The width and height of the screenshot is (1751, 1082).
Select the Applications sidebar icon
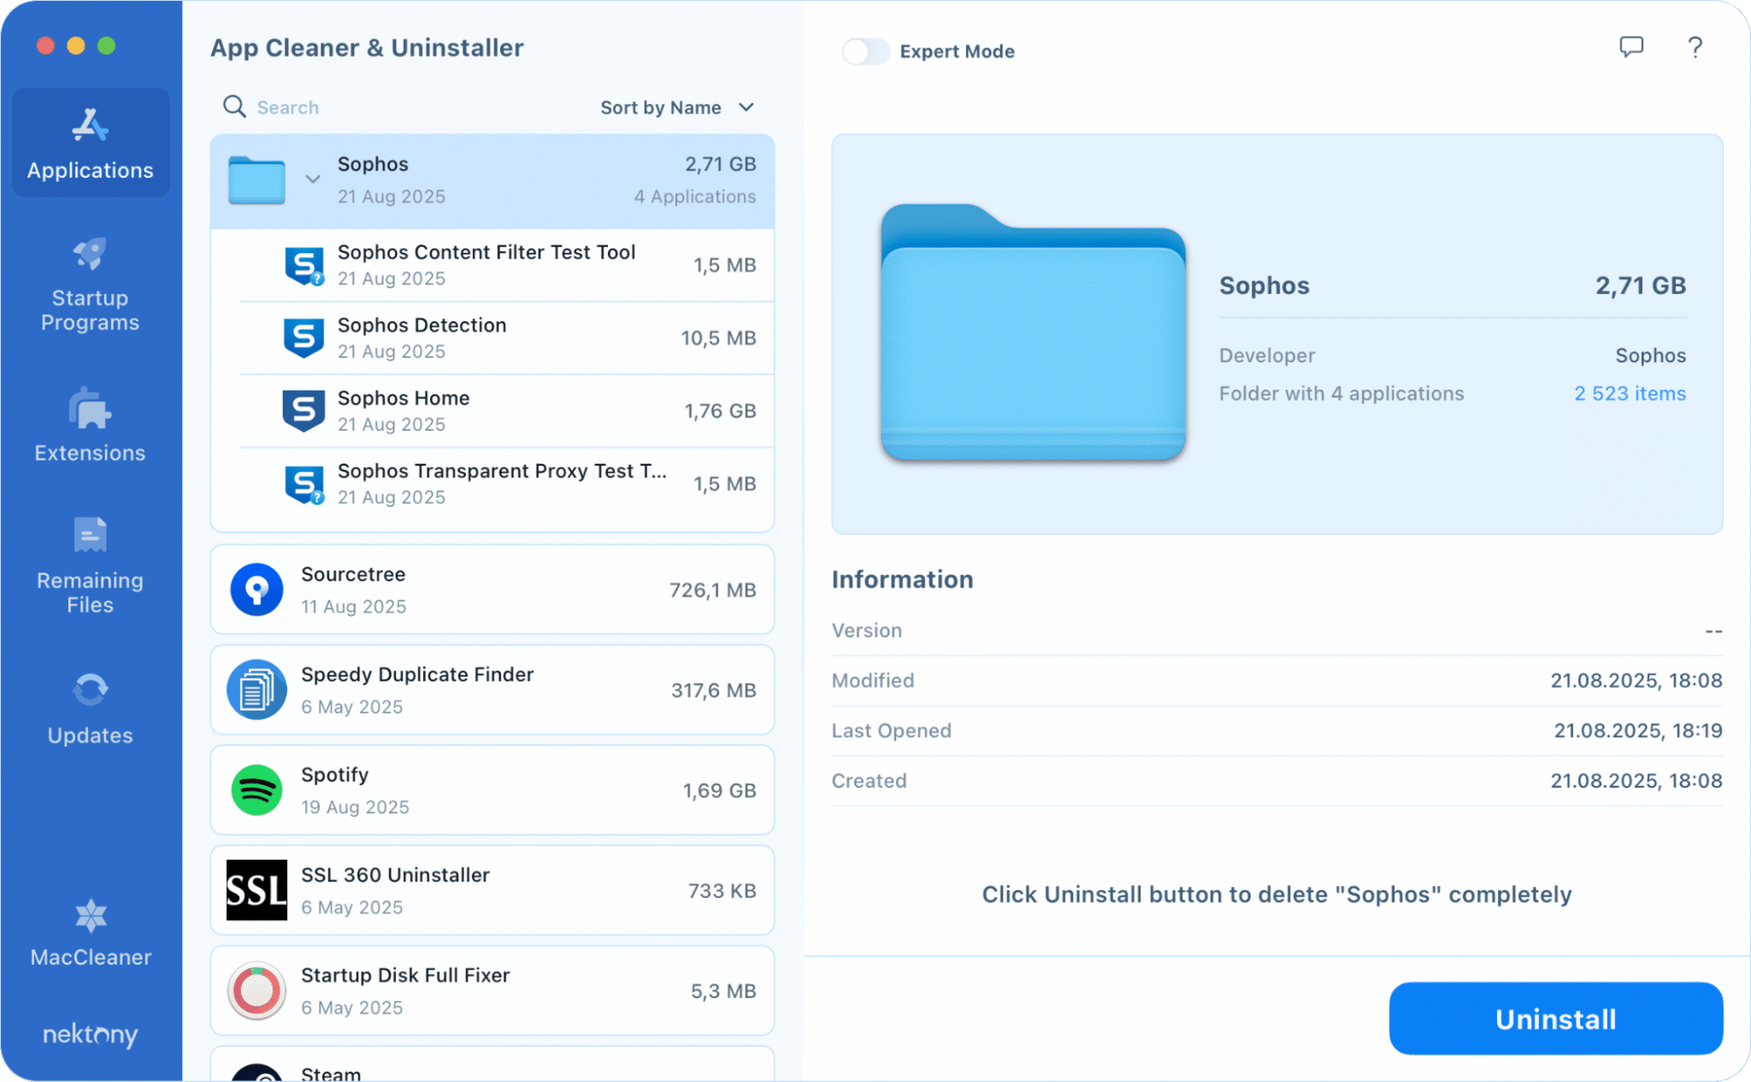(x=88, y=142)
